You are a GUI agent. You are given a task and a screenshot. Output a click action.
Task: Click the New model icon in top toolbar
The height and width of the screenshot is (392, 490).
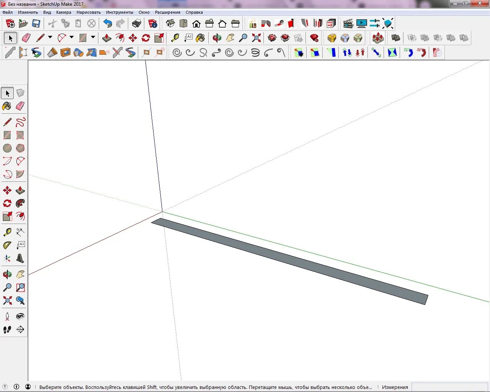click(10, 24)
